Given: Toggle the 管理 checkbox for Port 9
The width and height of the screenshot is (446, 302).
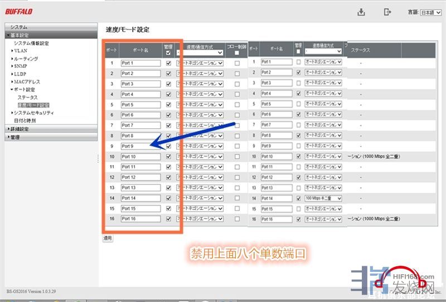Looking at the screenshot, I should [169, 146].
